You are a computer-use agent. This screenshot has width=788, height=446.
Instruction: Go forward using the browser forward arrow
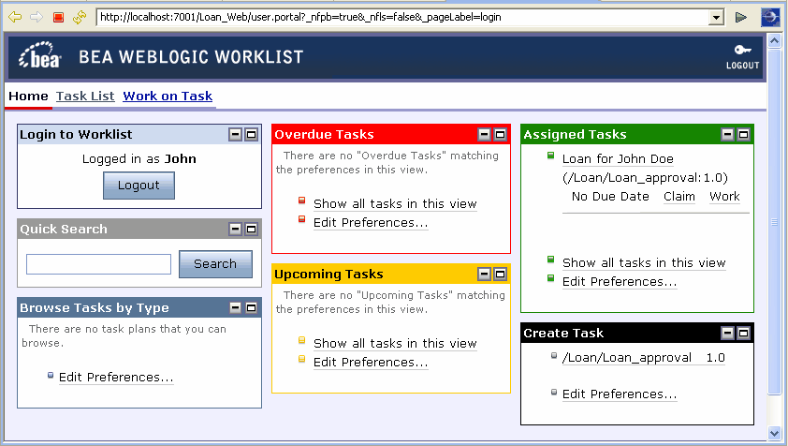(x=36, y=17)
